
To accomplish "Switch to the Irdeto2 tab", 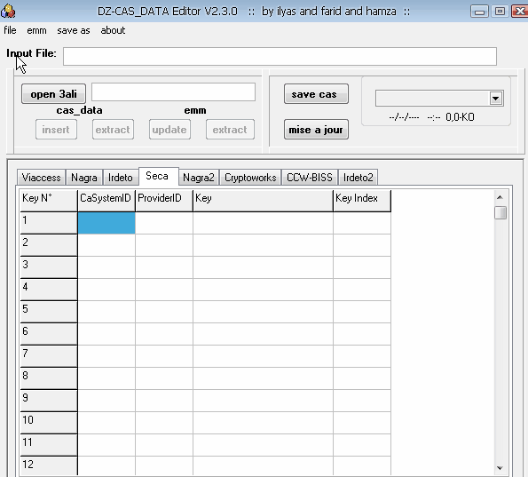I will [358, 178].
